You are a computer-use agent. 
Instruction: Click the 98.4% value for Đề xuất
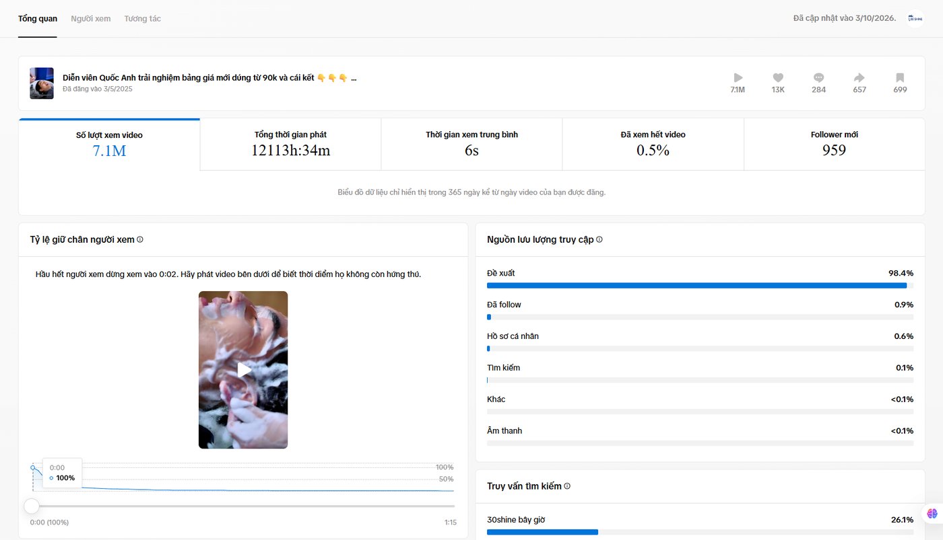coord(901,273)
